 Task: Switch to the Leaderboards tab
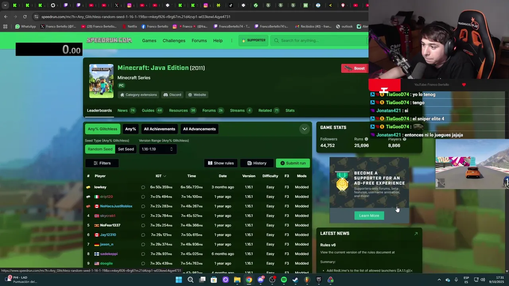(x=99, y=110)
